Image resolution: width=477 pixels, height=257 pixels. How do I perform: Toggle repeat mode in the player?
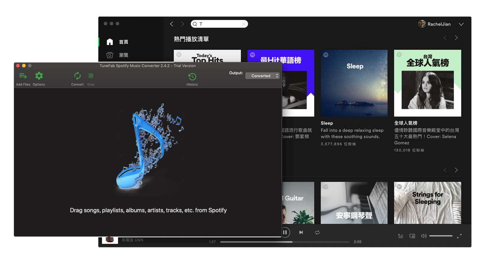click(317, 232)
